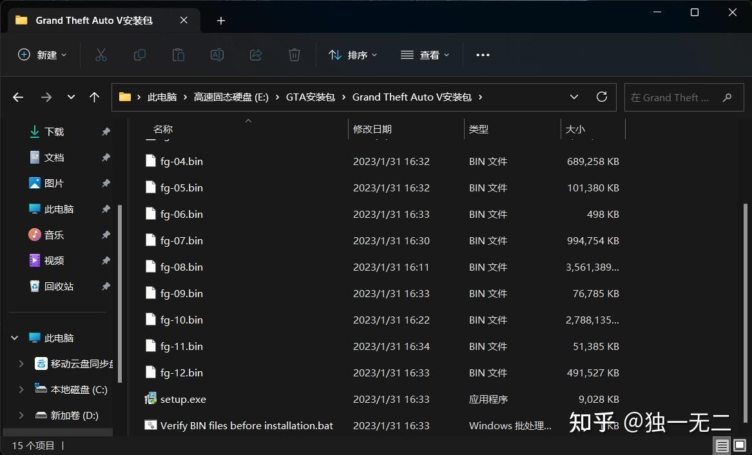Click Grand Theft Auto V安装包 breadcrumb

[412, 97]
